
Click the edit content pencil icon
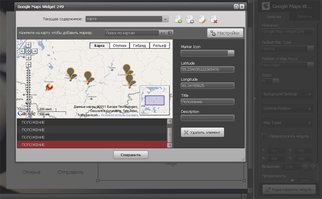click(x=201, y=19)
